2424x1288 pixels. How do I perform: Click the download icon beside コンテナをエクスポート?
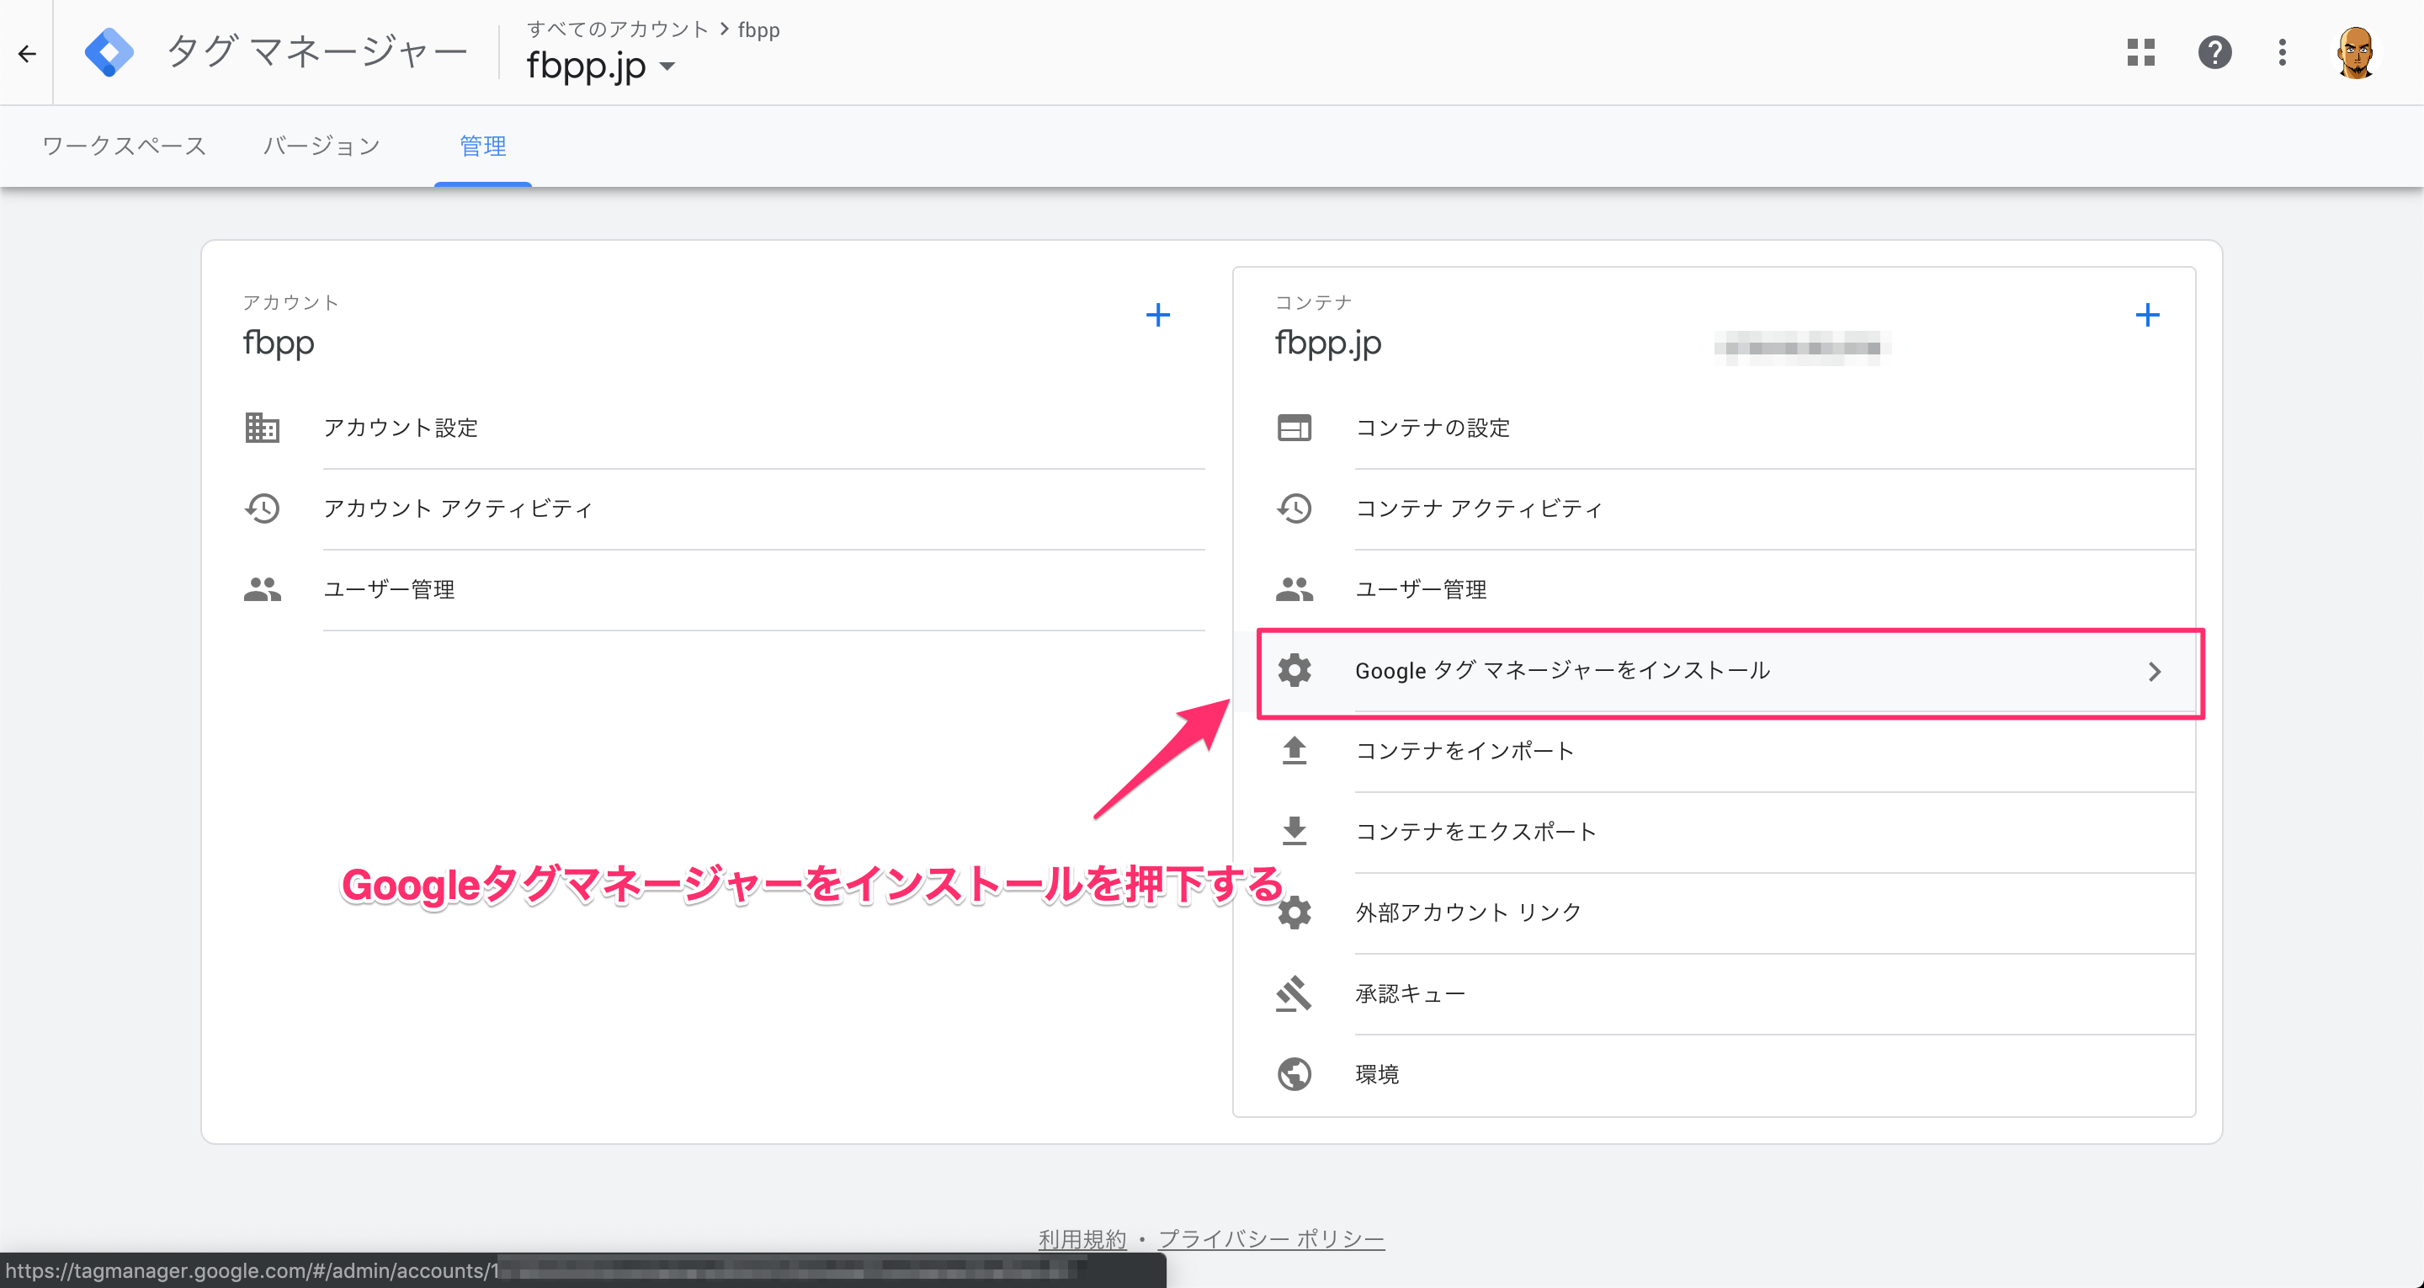(x=1294, y=832)
